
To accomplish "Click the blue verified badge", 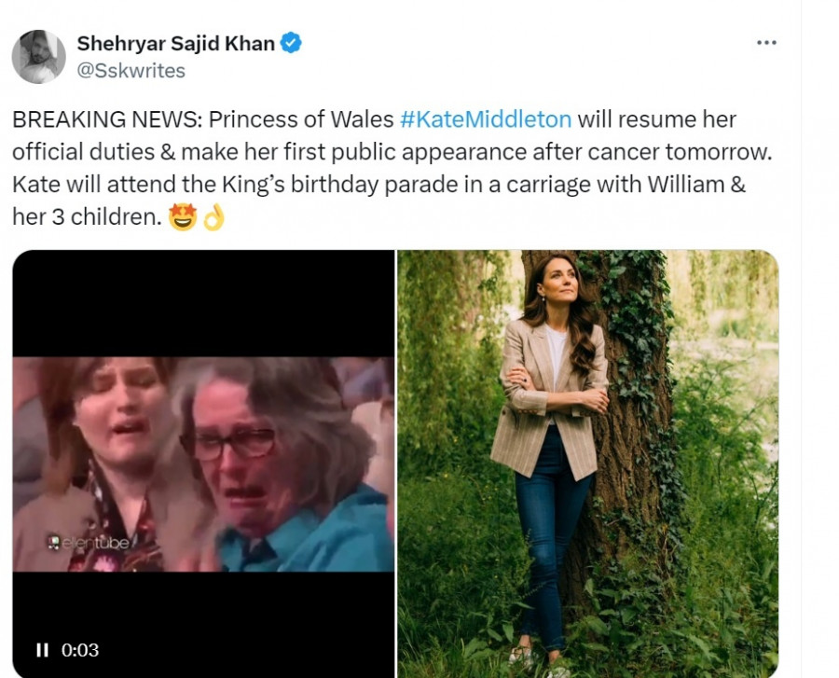I will [x=291, y=43].
